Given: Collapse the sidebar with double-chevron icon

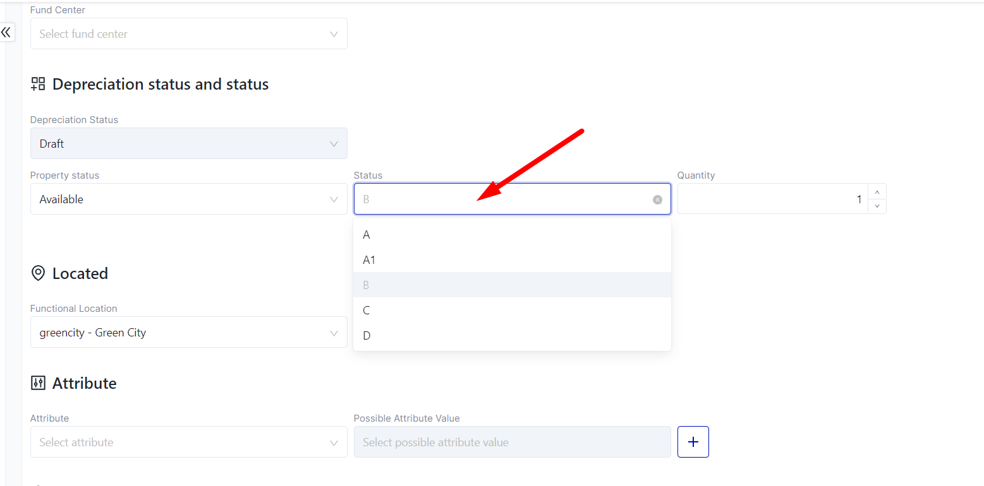Looking at the screenshot, I should [x=6, y=32].
